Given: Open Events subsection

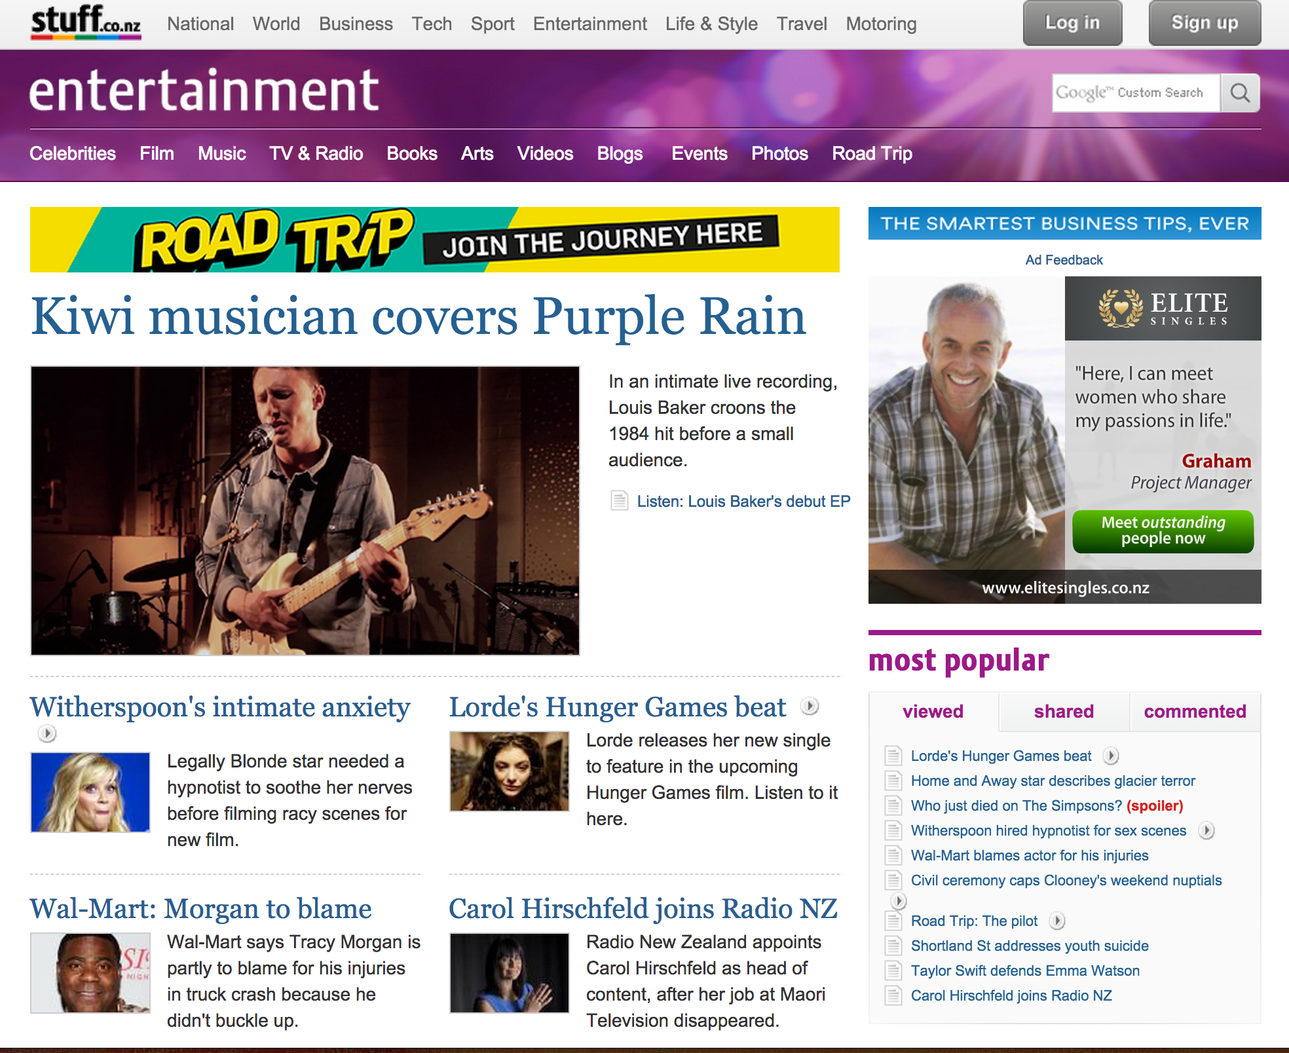Looking at the screenshot, I should tap(700, 153).
